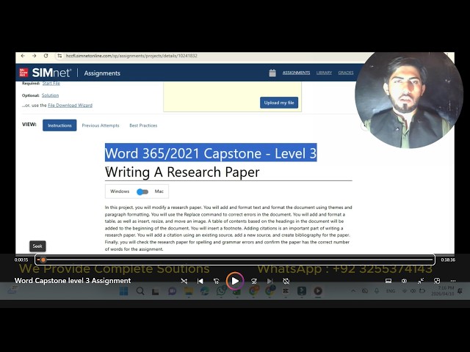Click the Upload my file button
The width and height of the screenshot is (470, 352).
coord(279,103)
